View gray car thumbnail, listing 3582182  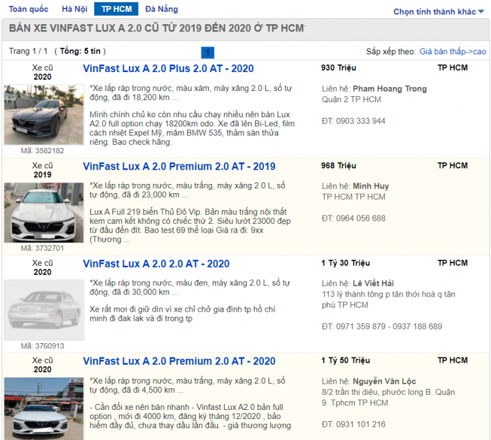[44, 115]
